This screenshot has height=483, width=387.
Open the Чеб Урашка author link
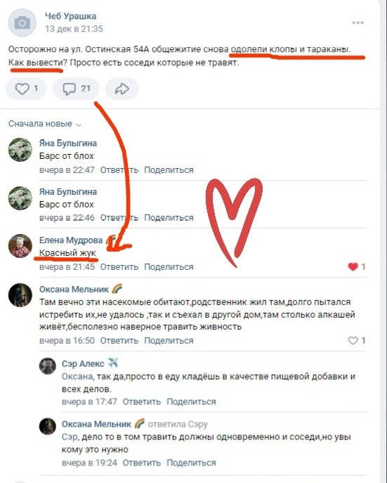pyautogui.click(x=70, y=16)
